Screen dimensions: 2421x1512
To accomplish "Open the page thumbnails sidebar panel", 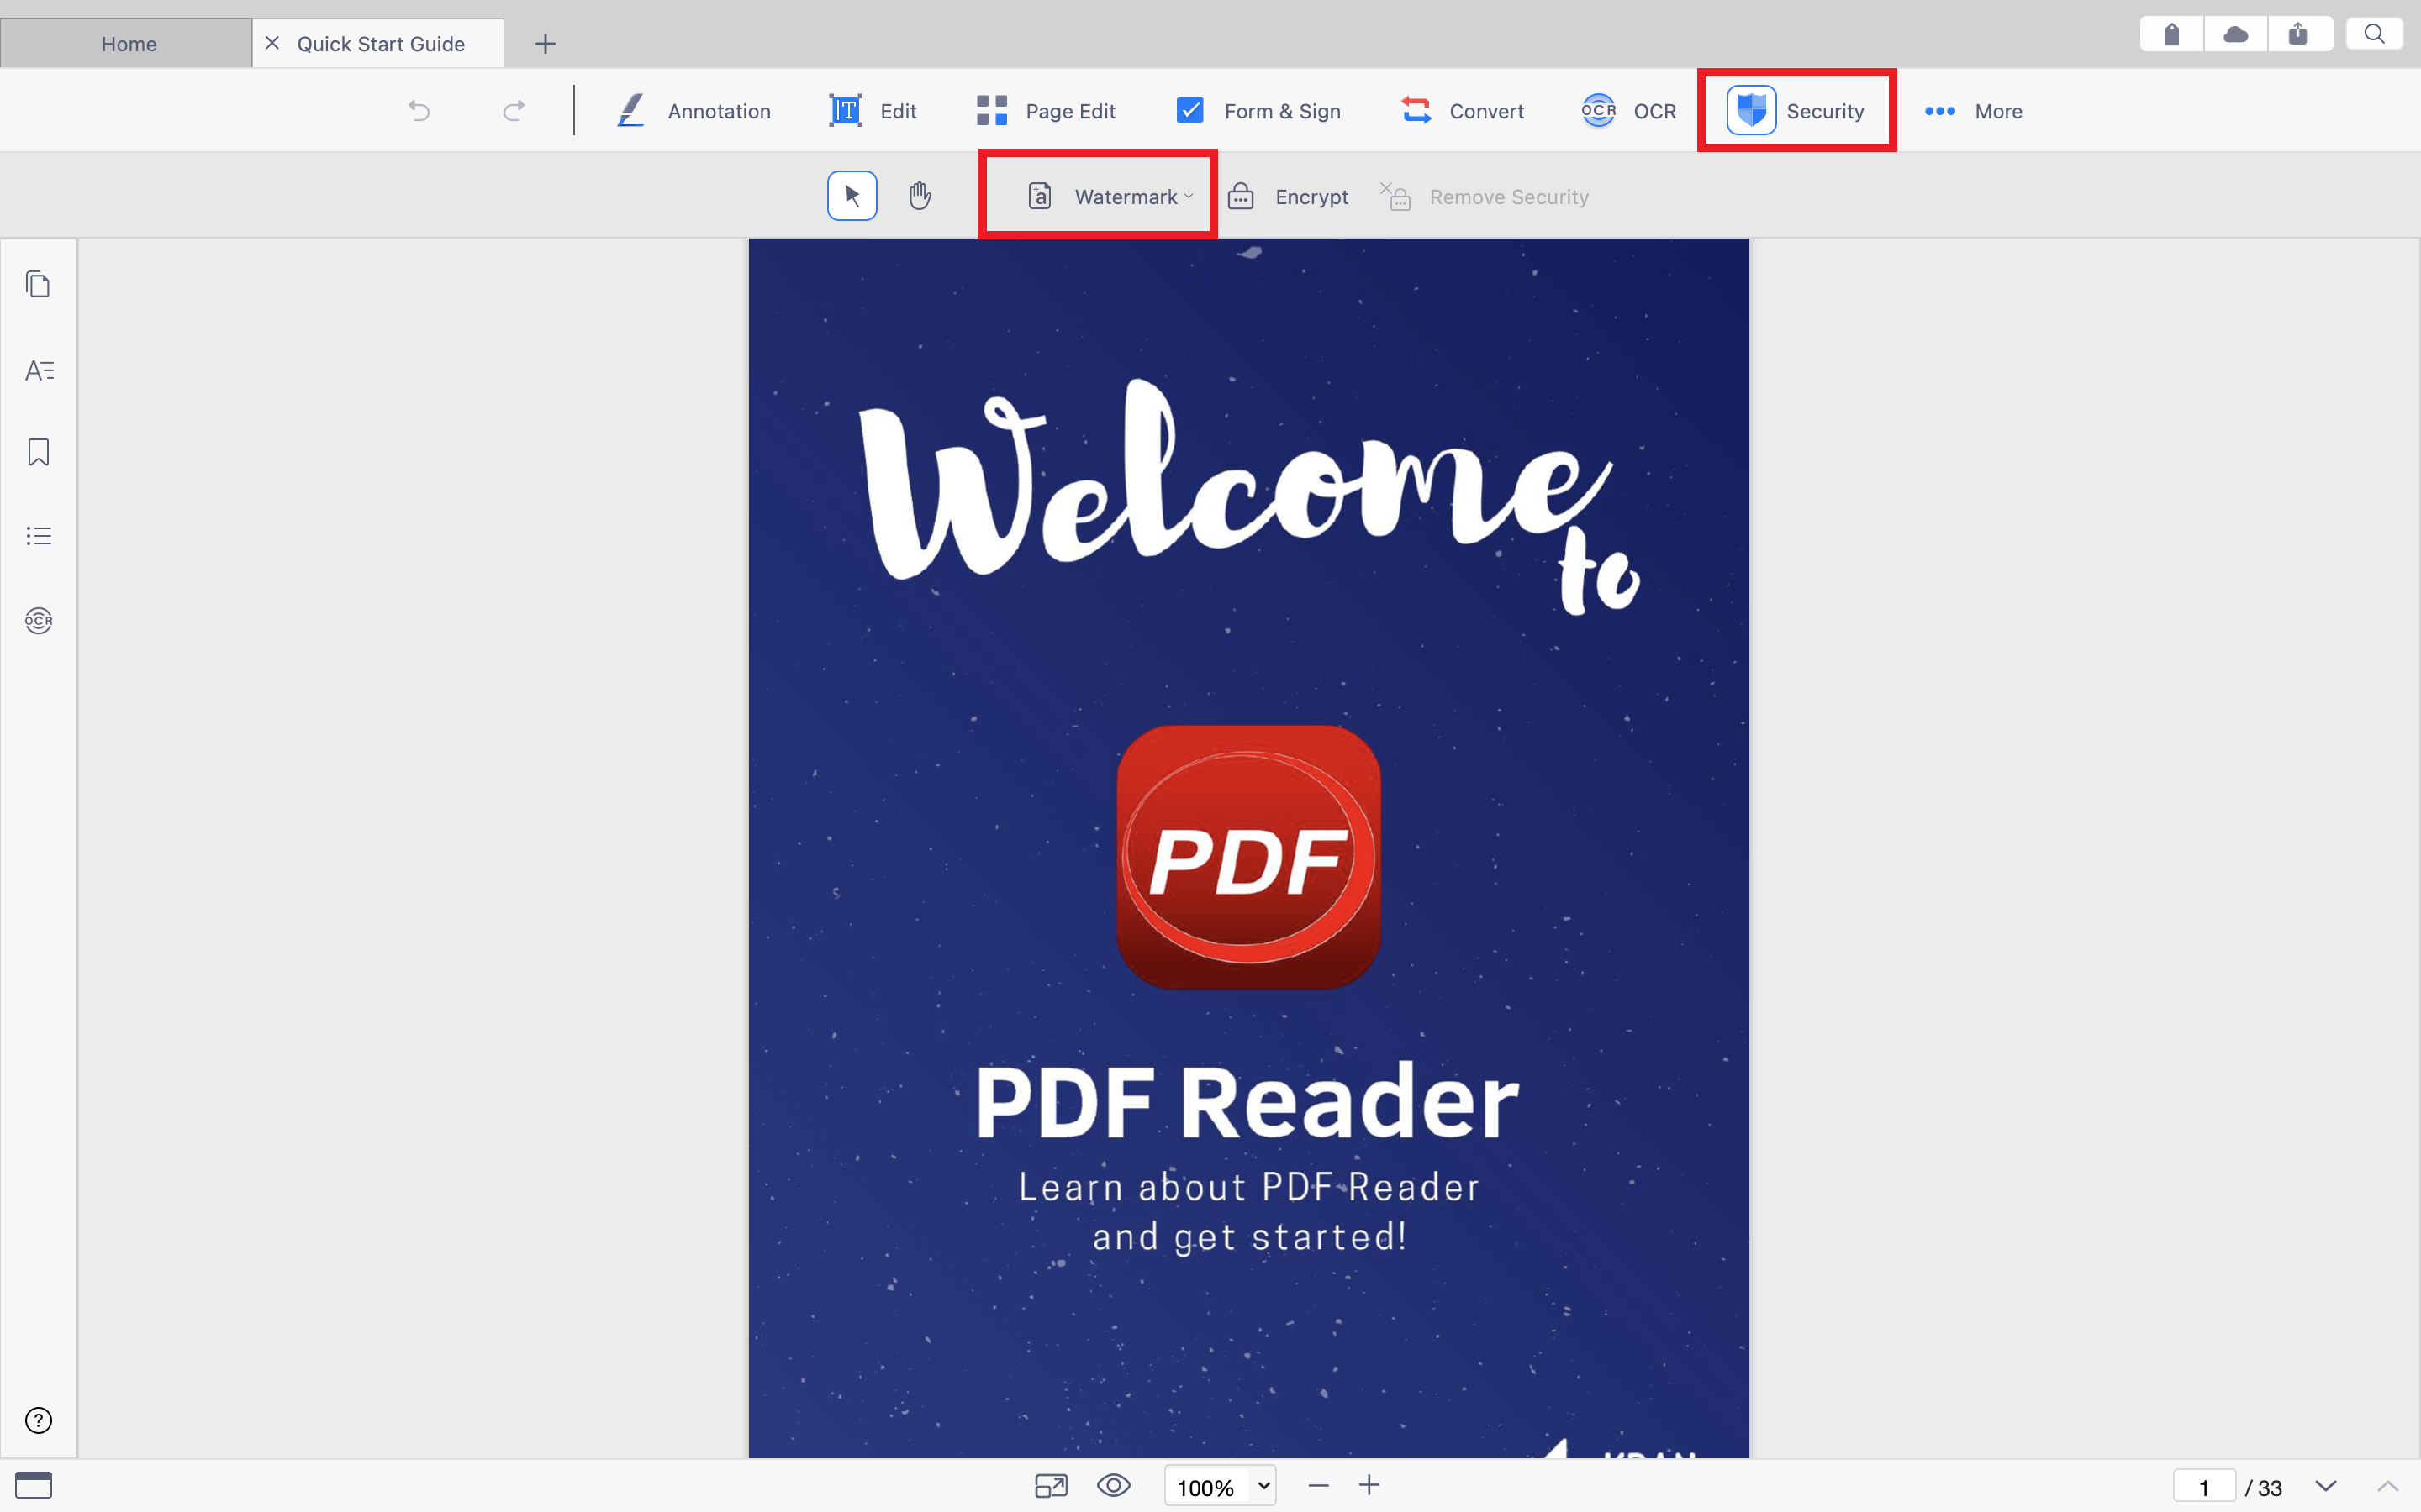I will (x=38, y=284).
